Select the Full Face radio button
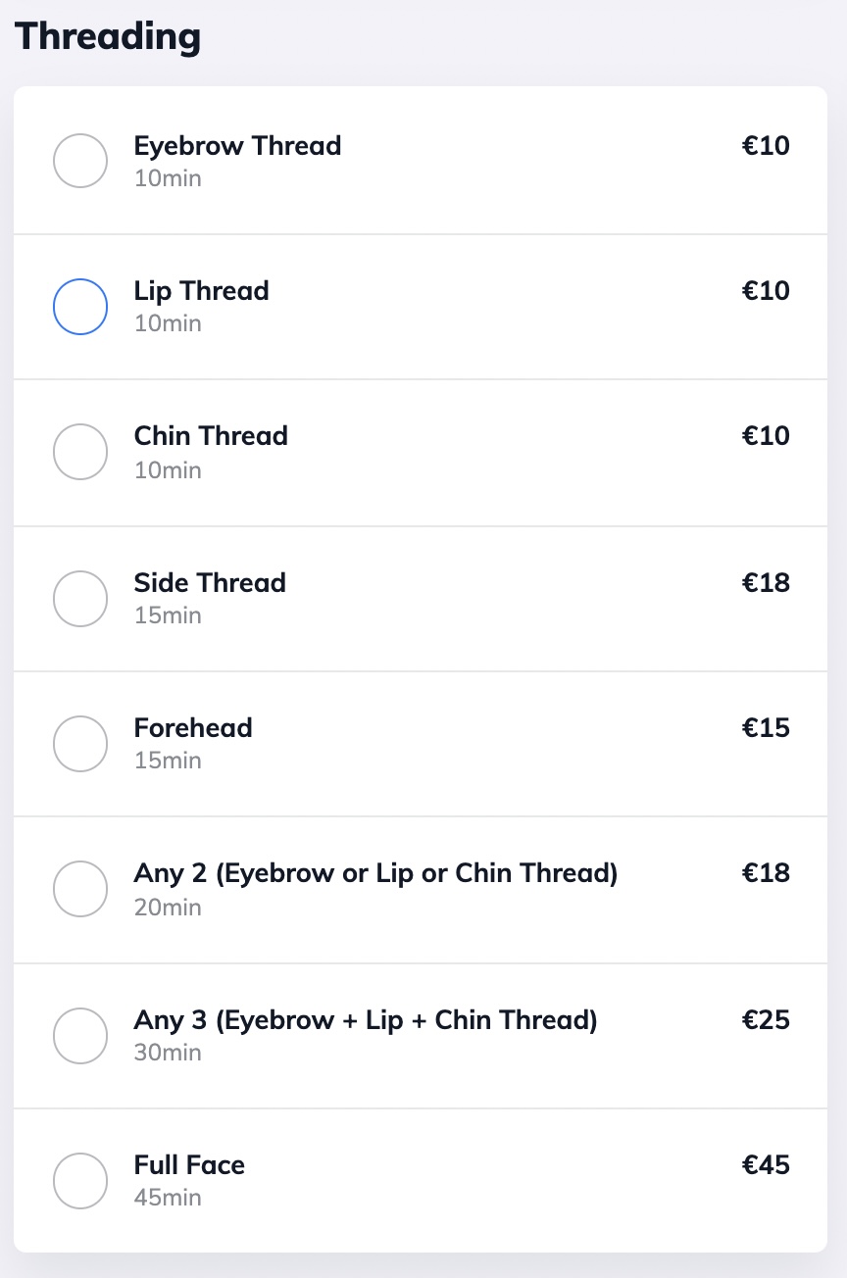Screen dimensions: 847x1278 point(79,1180)
